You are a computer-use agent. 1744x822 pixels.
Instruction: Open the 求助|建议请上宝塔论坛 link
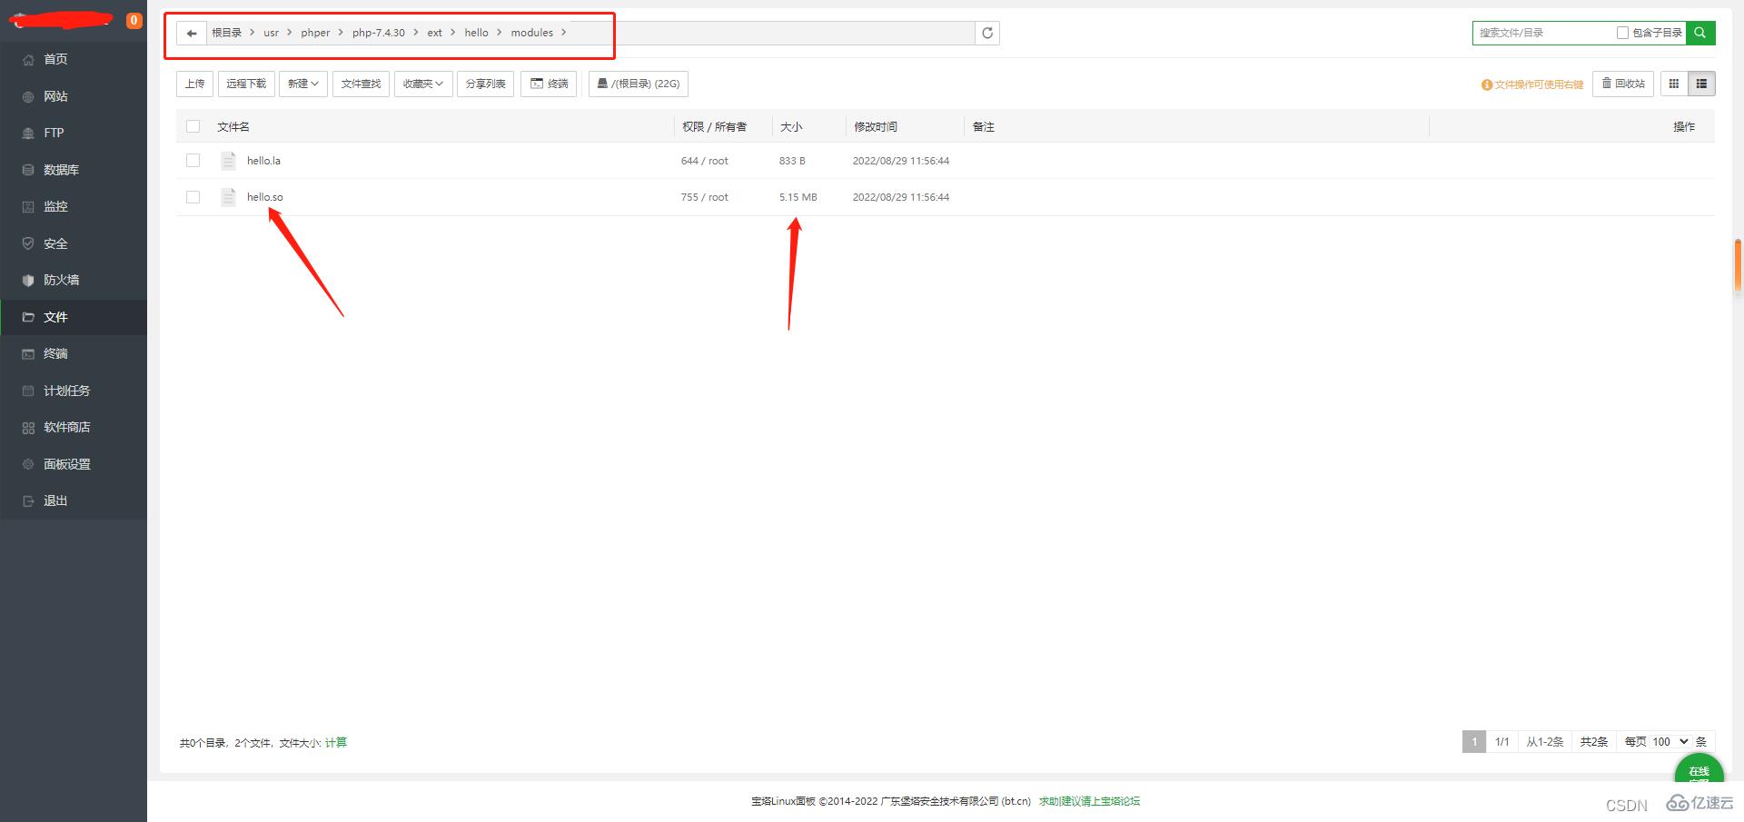(1089, 801)
